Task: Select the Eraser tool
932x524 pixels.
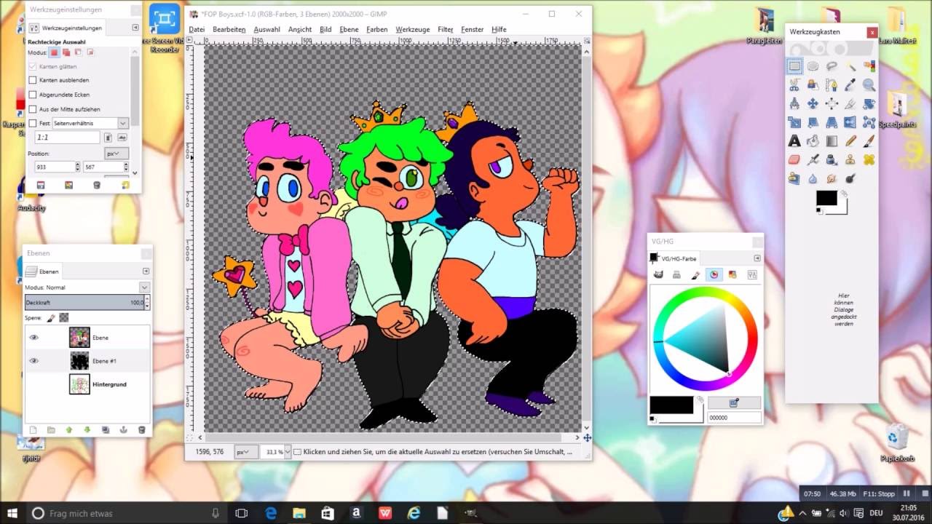Action: pos(794,159)
